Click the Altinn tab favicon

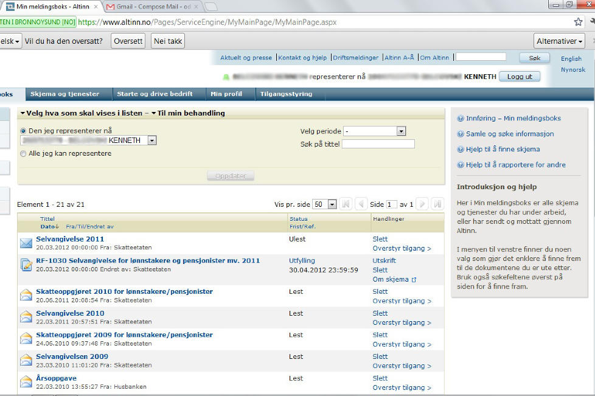(x=10, y=7)
